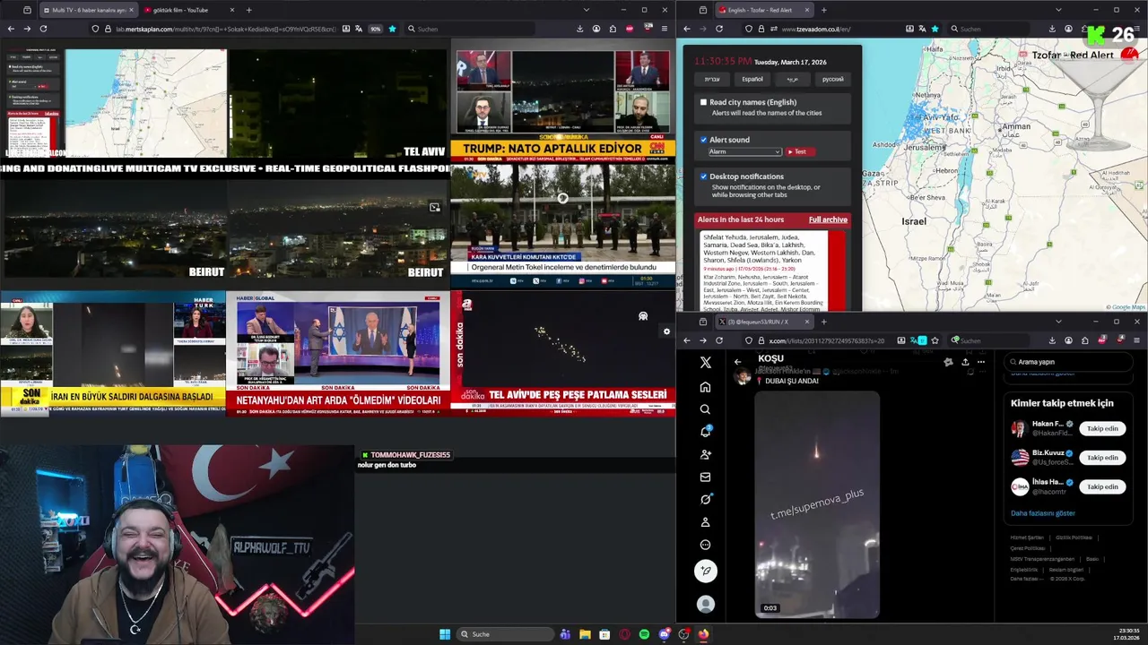Open X Home from the sidebar
This screenshot has width=1148, height=645.
pyautogui.click(x=705, y=387)
